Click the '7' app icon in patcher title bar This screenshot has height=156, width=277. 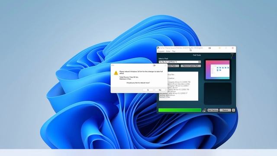[158, 48]
